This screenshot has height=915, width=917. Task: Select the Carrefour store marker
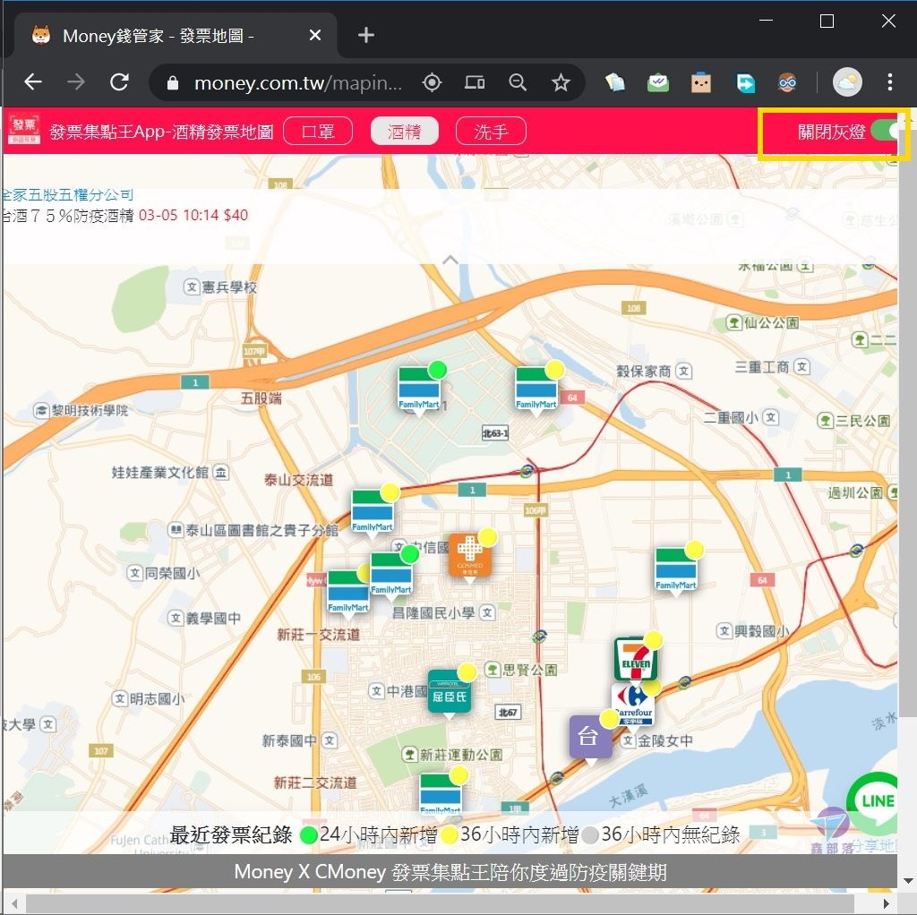pyautogui.click(x=634, y=705)
